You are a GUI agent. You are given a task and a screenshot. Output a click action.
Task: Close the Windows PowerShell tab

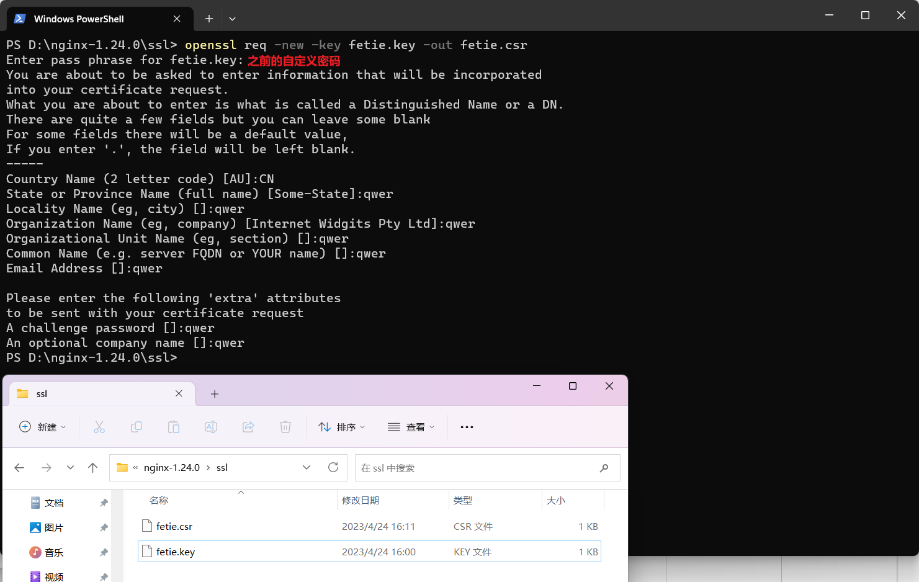pyautogui.click(x=177, y=19)
